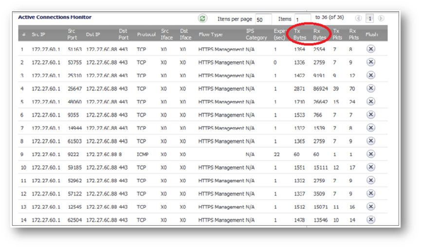Click the green refresh icon
Image resolution: width=421 pixels, height=248 pixels.
202,18
